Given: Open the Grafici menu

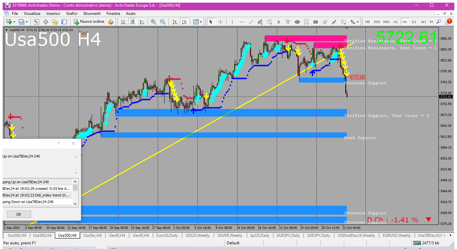Looking at the screenshot, I should pyautogui.click(x=72, y=14).
